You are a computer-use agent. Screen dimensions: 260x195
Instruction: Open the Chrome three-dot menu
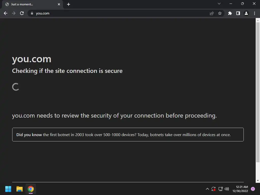pos(254,13)
